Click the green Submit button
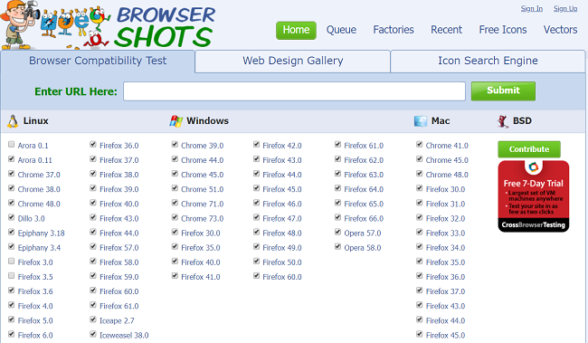This screenshot has width=588, height=343. pyautogui.click(x=503, y=91)
